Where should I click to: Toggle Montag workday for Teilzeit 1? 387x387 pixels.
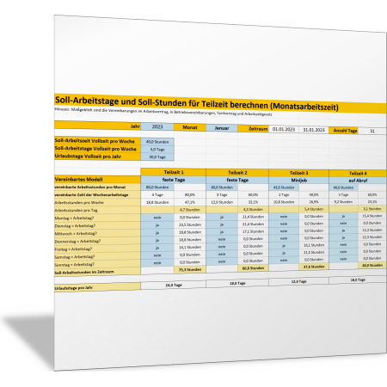click(157, 218)
